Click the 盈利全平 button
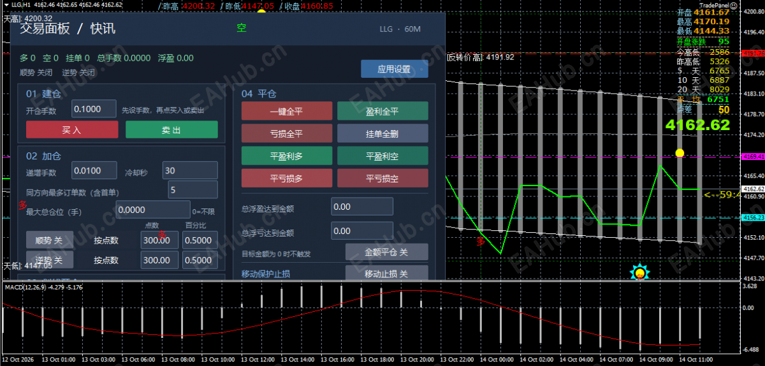Viewport: 765px width, 366px height. [x=382, y=111]
